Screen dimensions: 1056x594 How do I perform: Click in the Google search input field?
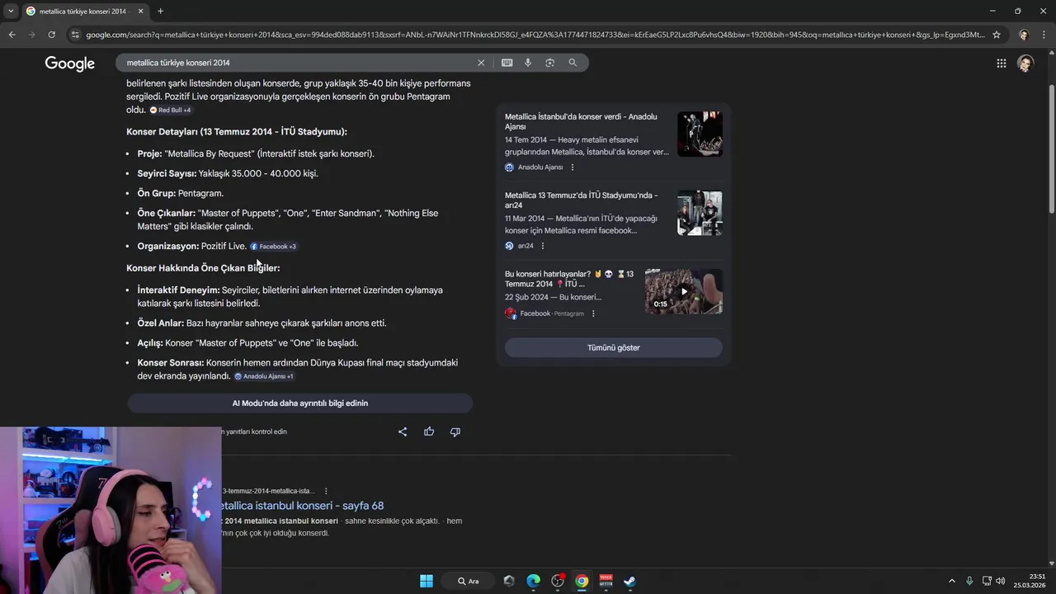pyautogui.click(x=297, y=63)
